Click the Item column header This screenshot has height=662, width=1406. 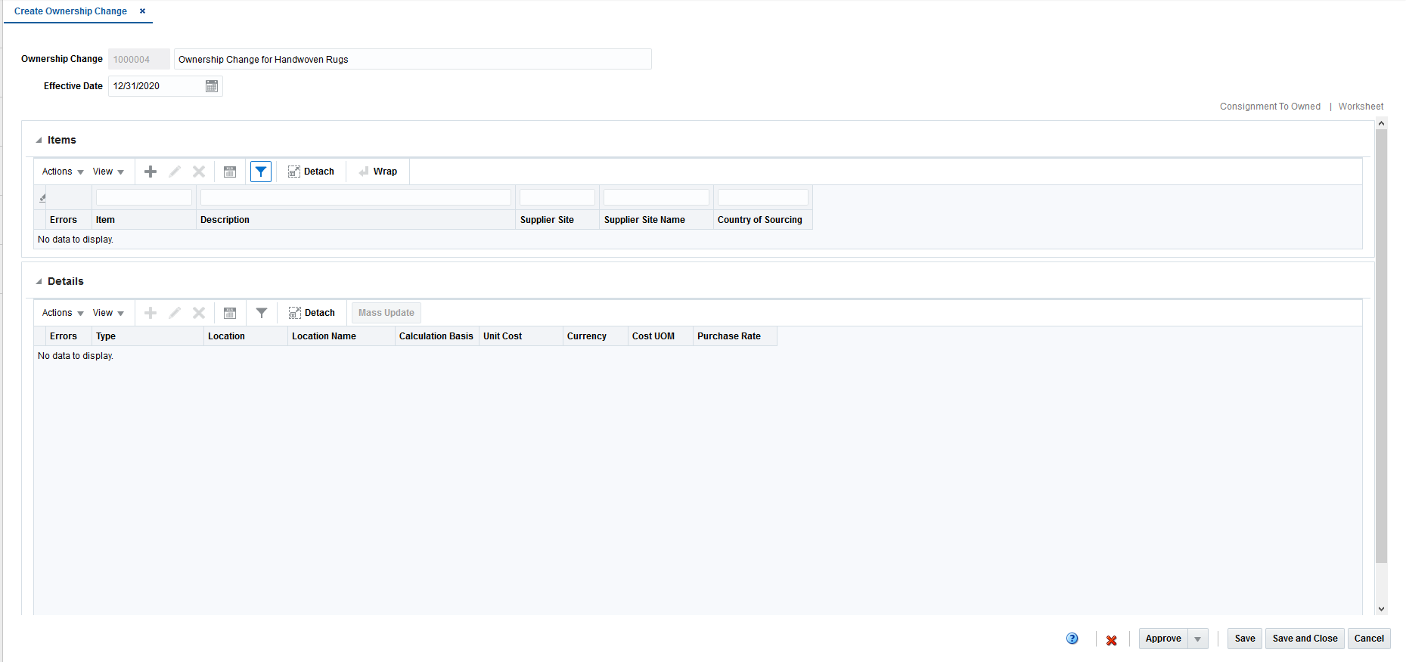click(144, 220)
